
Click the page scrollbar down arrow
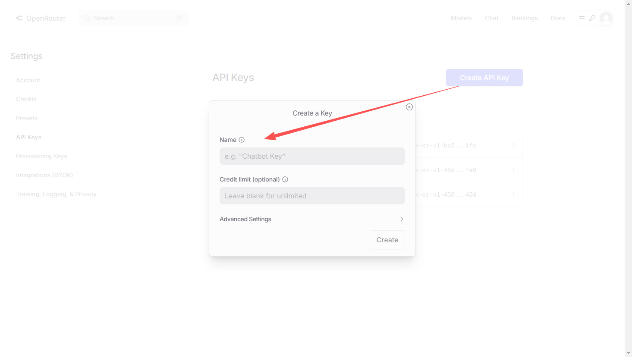pyautogui.click(x=628, y=353)
